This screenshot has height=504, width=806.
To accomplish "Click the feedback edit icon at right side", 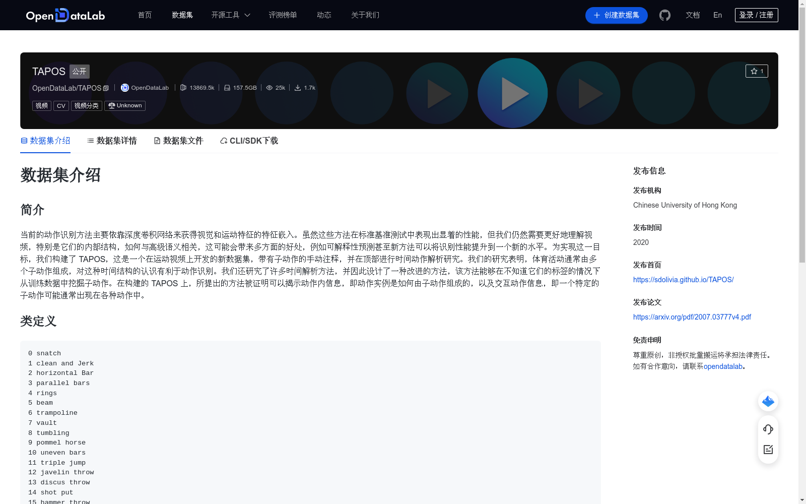I will coord(768,450).
